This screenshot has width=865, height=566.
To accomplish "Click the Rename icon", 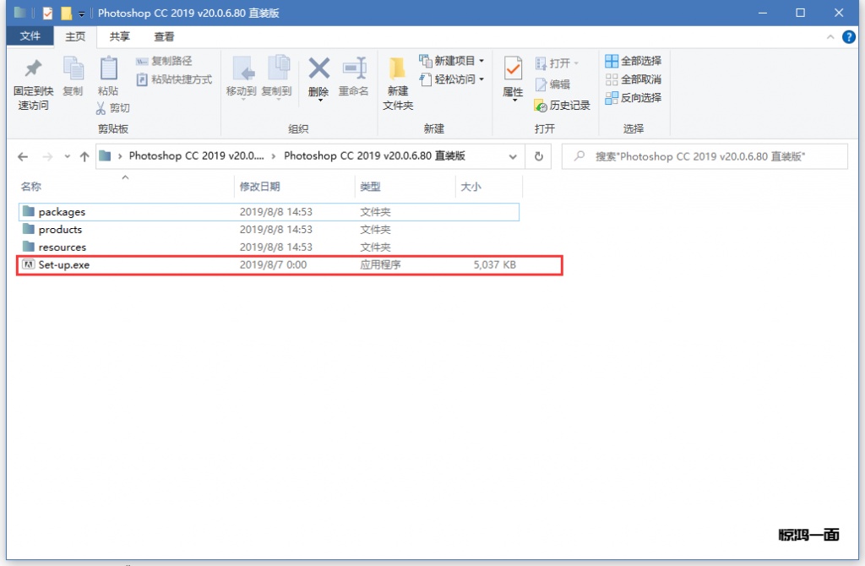I will (353, 71).
